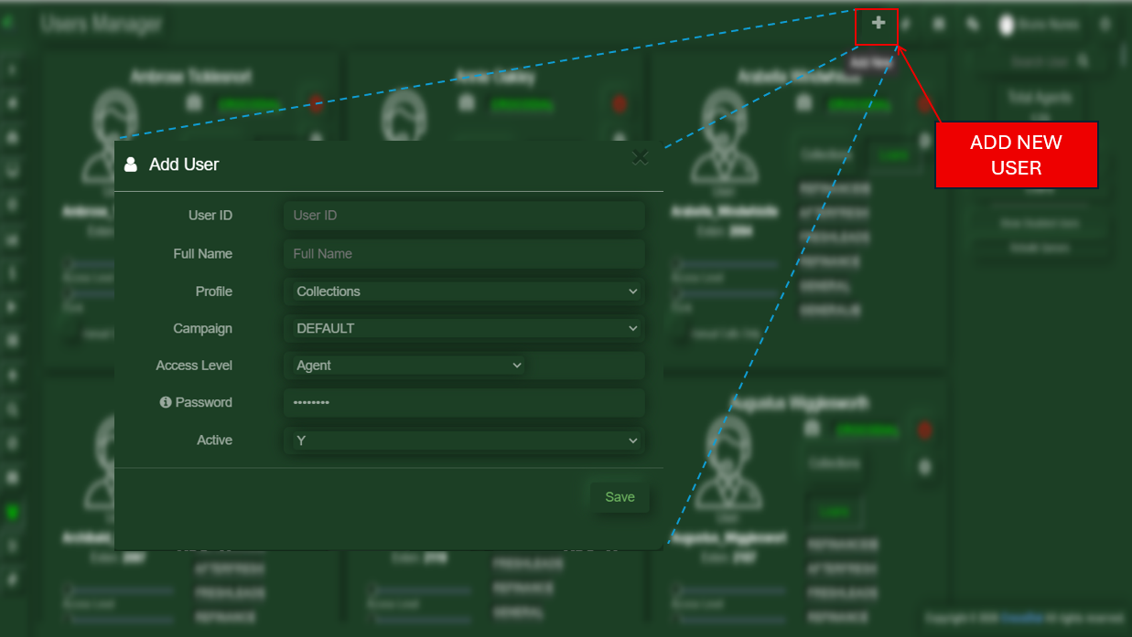Toggle red status dot on Augustus's card
Screen dimensions: 1132x637
click(x=924, y=430)
